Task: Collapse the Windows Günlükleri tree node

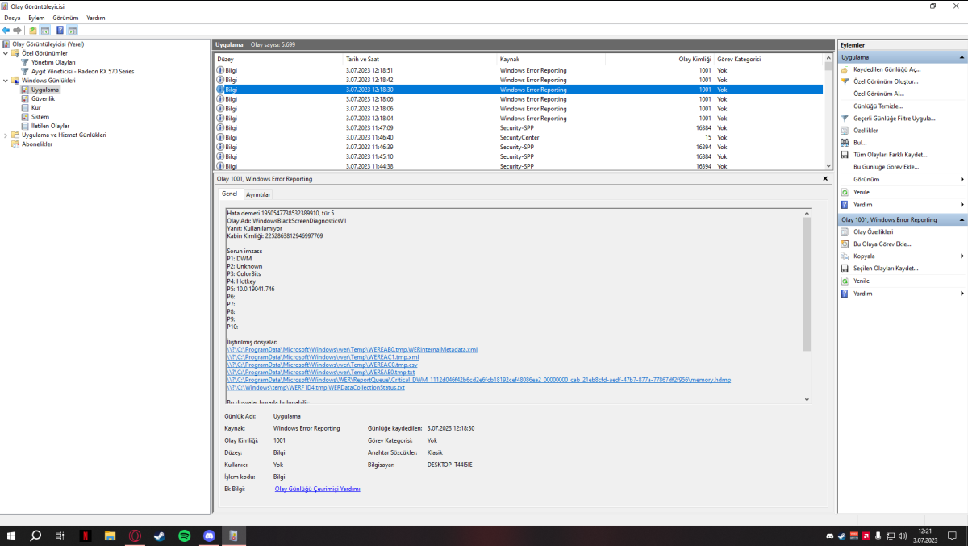Action: 6,81
